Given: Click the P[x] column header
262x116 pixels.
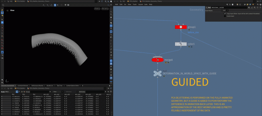Looking at the screenshot, I should tap(13, 94).
